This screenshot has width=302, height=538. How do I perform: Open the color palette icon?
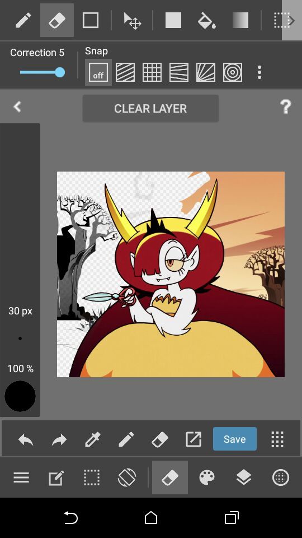[207, 477]
